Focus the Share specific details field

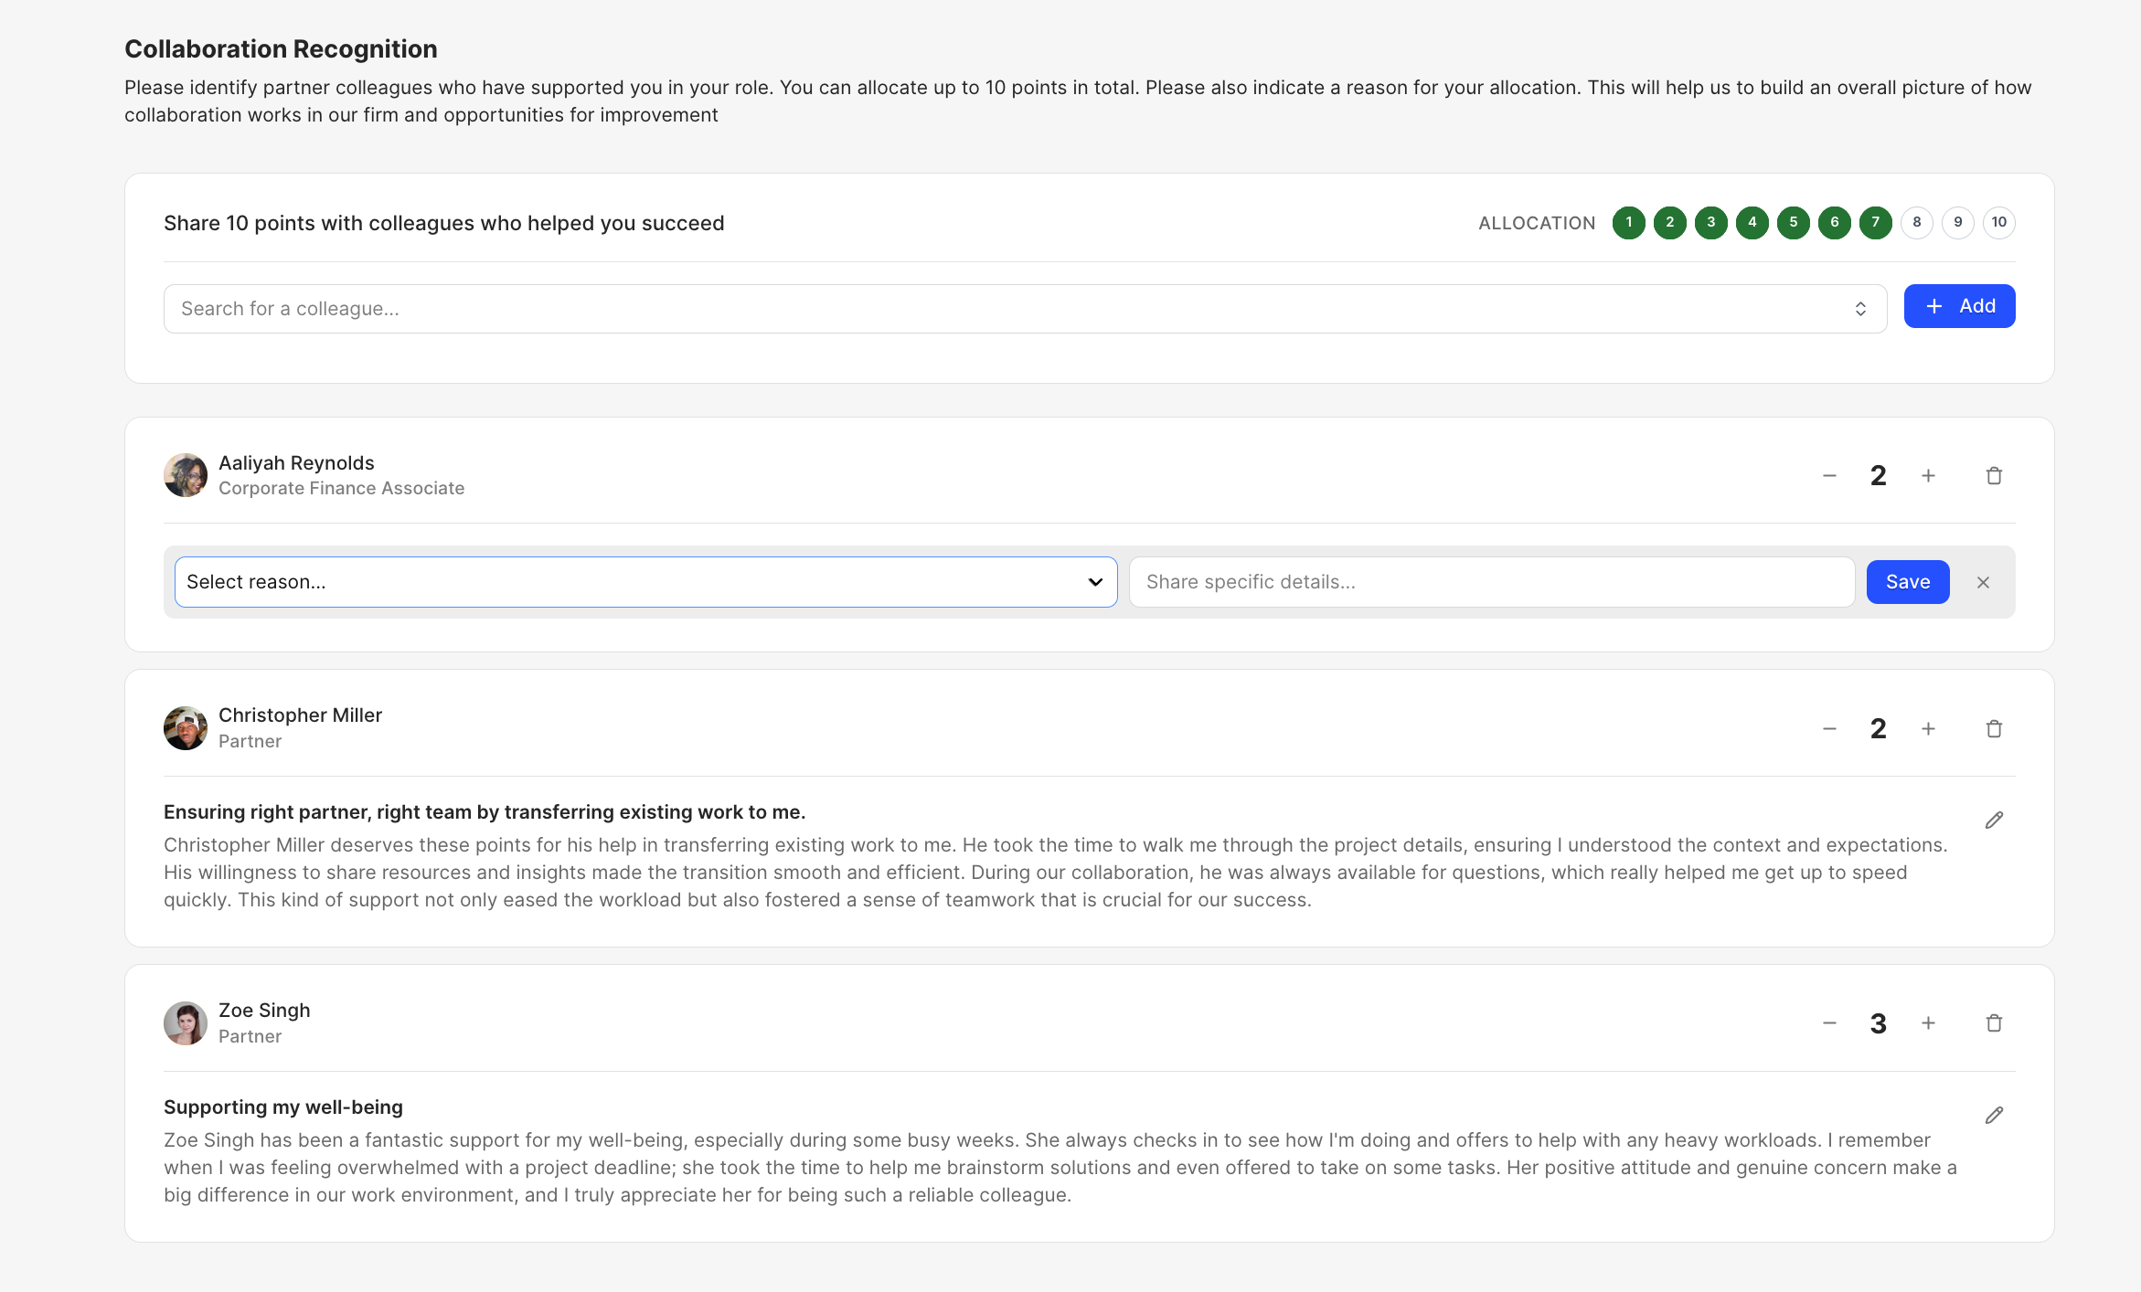[1490, 582]
